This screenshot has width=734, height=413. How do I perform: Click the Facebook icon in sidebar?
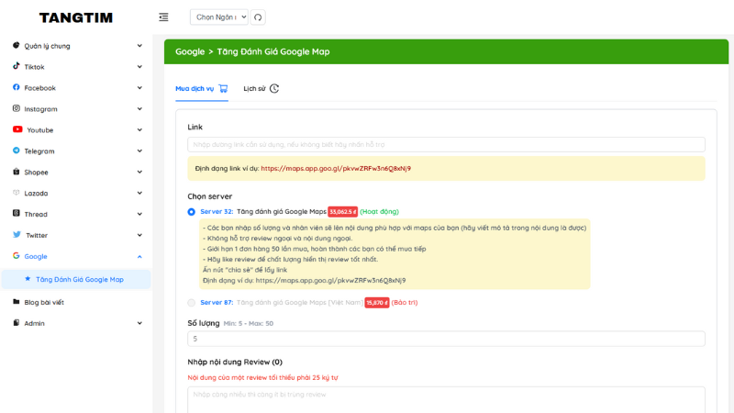point(17,88)
